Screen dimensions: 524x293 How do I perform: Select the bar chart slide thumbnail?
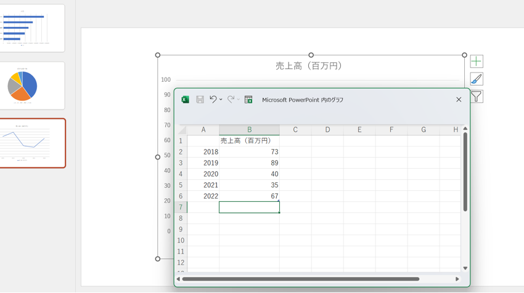coord(32,28)
